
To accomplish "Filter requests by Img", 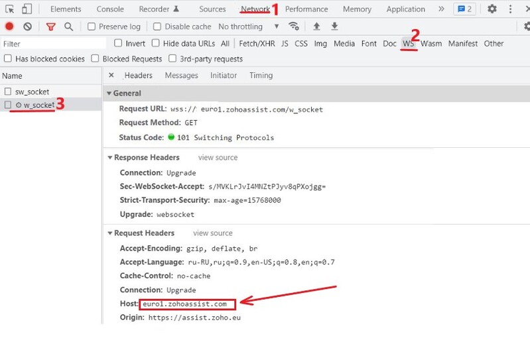I will point(320,44).
